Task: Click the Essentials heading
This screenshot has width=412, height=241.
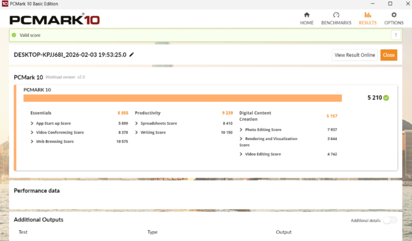Action: click(x=41, y=113)
